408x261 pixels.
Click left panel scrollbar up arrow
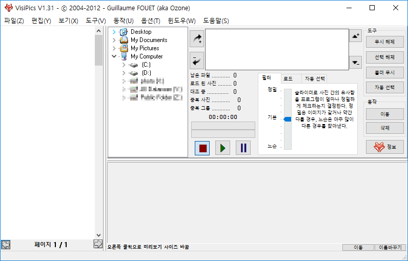pyautogui.click(x=98, y=31)
